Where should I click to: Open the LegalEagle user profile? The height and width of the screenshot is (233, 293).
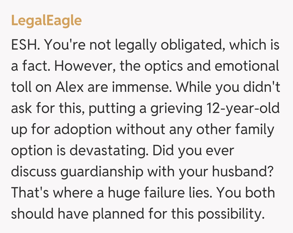(46, 21)
